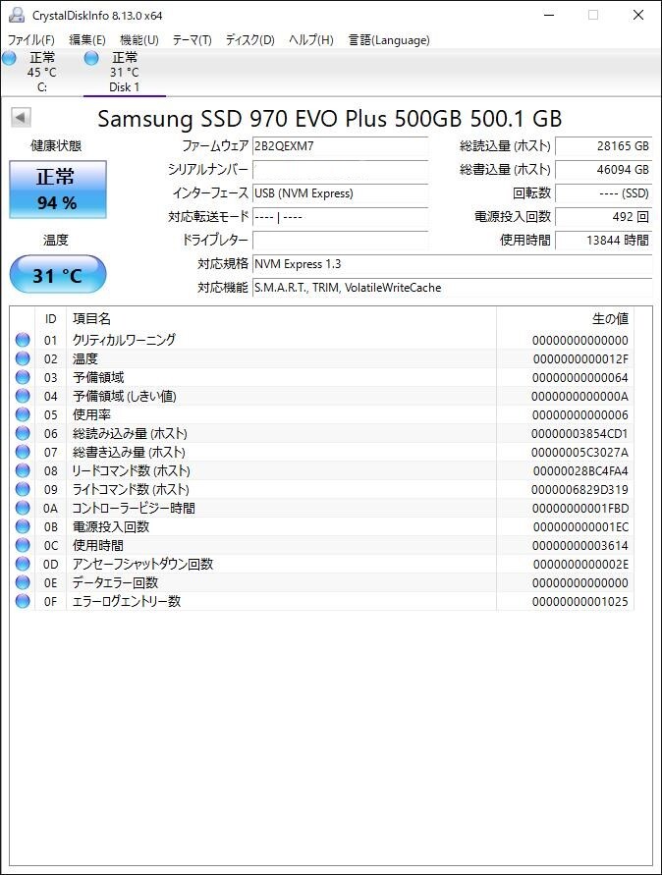The width and height of the screenshot is (662, 875).
Task: Select raw value 00000003854CD1
Action: coord(579,434)
